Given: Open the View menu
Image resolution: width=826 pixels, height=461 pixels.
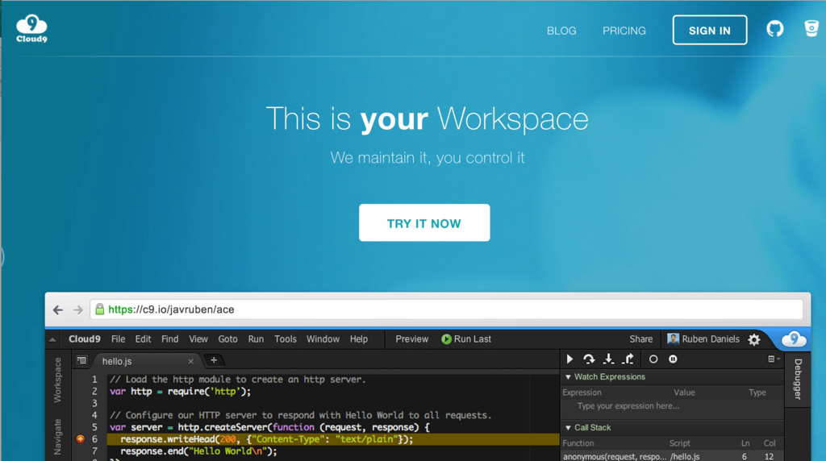Looking at the screenshot, I should coord(198,339).
